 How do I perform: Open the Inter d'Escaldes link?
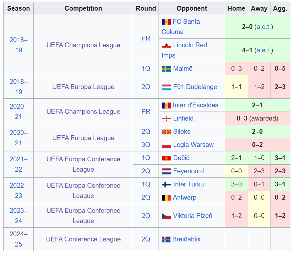pos(195,105)
